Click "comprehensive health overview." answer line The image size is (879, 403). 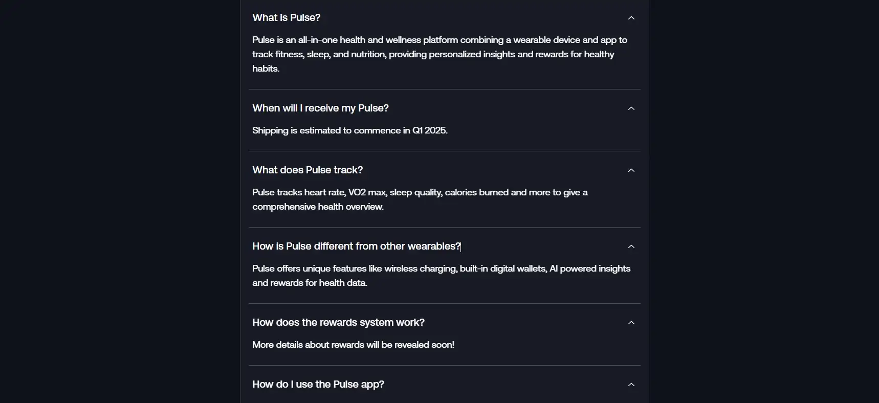318,207
